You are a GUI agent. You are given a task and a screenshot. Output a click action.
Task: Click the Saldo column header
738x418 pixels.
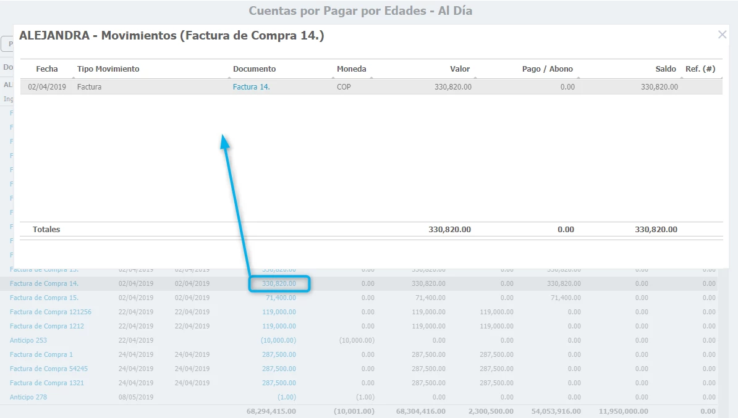(666, 69)
